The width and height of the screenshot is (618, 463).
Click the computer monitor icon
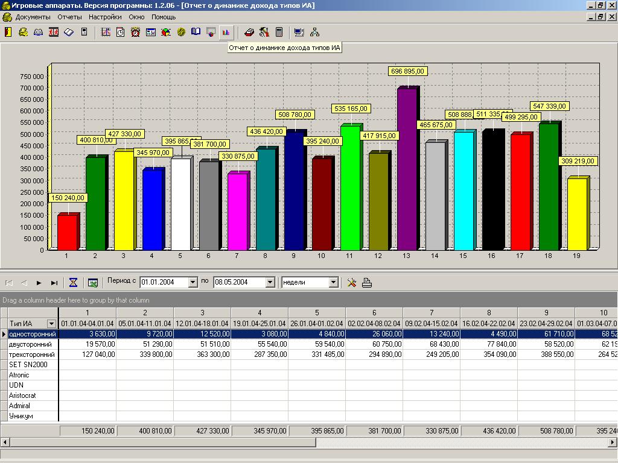(299, 33)
